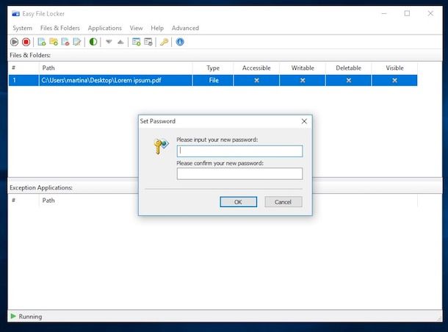Viewport: 448px width, 332px height.
Task: Open the Help menu
Action: [x=157, y=28]
